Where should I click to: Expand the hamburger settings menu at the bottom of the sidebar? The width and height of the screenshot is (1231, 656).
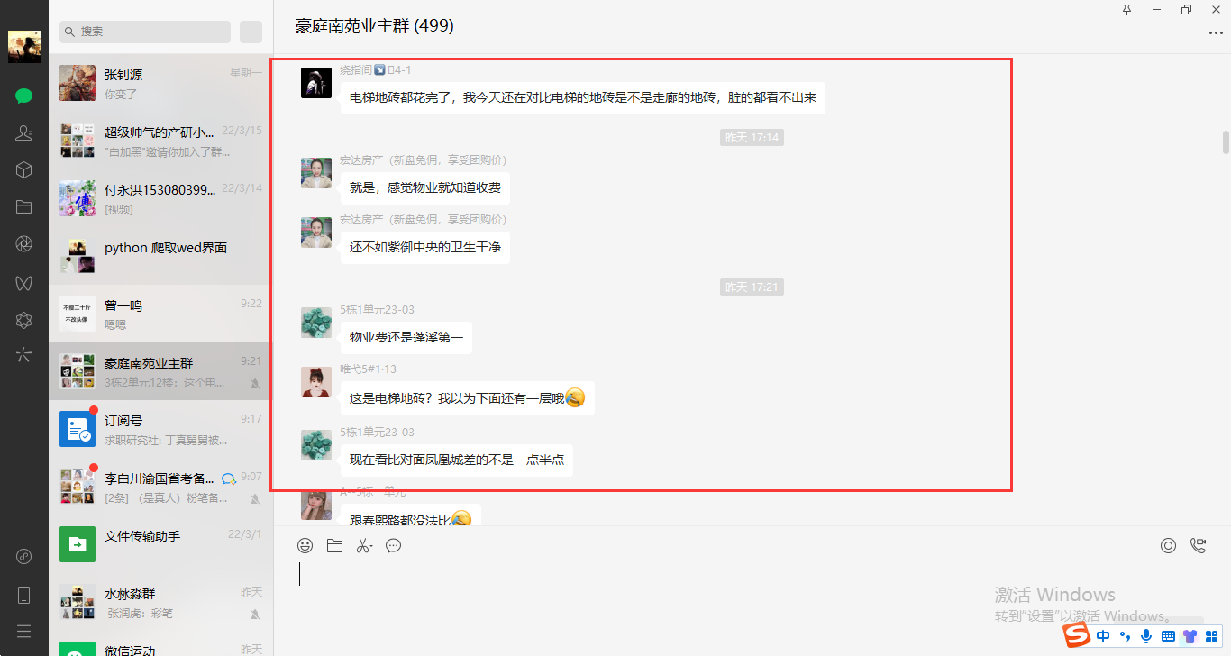pyautogui.click(x=23, y=631)
